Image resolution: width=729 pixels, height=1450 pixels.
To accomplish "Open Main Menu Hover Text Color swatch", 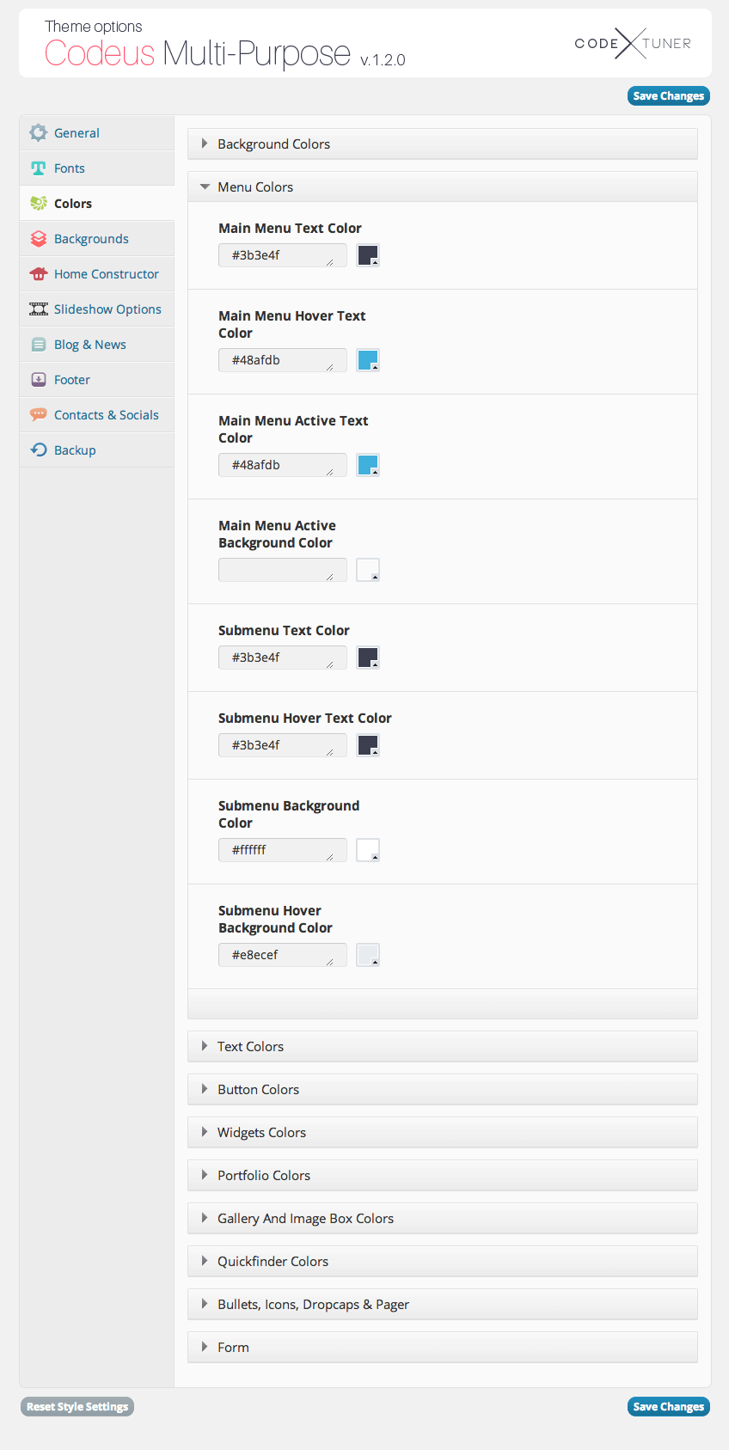I will pyautogui.click(x=368, y=360).
